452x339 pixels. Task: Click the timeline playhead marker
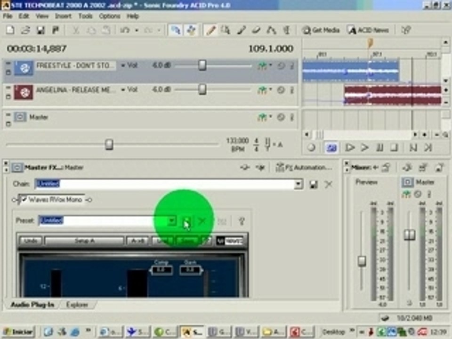(370, 43)
